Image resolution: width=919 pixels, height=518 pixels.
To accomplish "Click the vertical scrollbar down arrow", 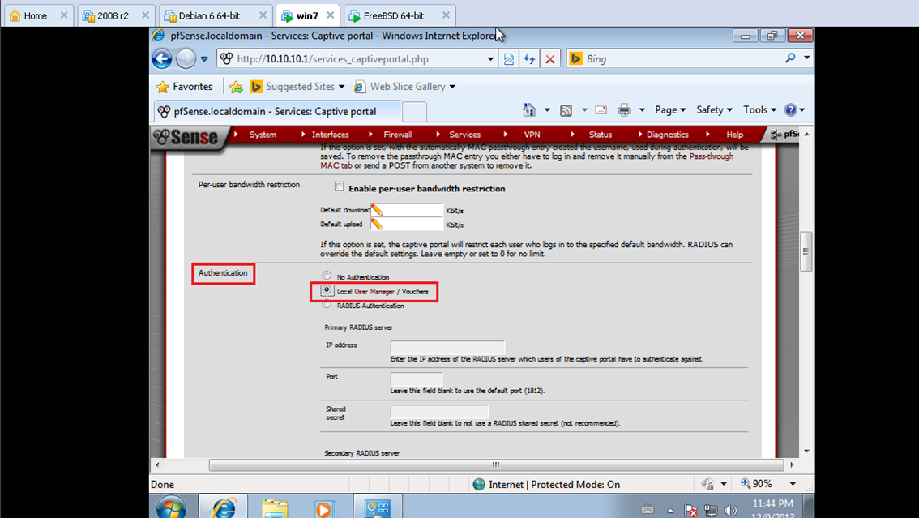I will [807, 452].
